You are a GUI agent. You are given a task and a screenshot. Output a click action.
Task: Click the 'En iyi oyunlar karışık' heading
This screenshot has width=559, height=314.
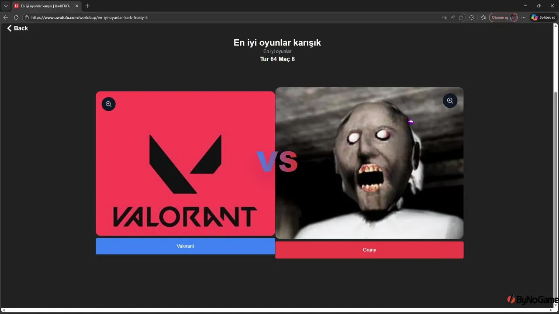coord(277,43)
